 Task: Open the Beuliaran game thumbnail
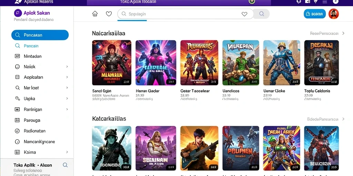322,148
